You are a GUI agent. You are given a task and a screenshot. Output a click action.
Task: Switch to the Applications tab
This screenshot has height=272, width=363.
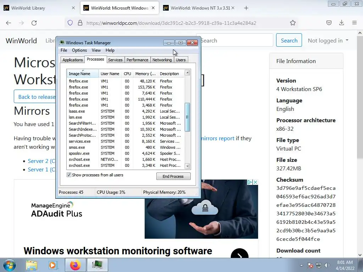pyautogui.click(x=72, y=59)
